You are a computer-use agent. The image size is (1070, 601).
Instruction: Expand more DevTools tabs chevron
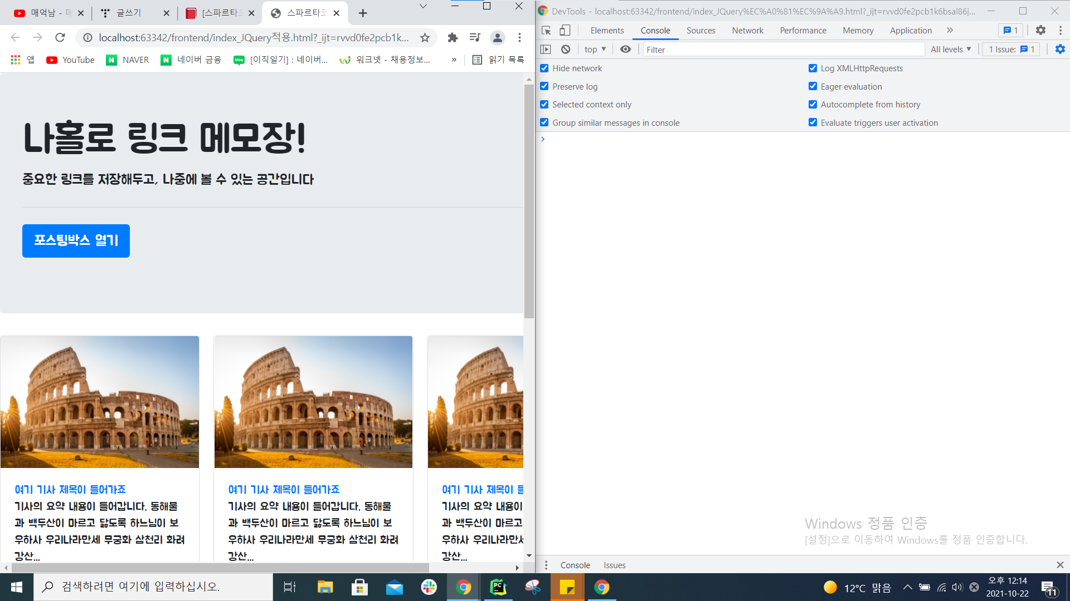950,31
